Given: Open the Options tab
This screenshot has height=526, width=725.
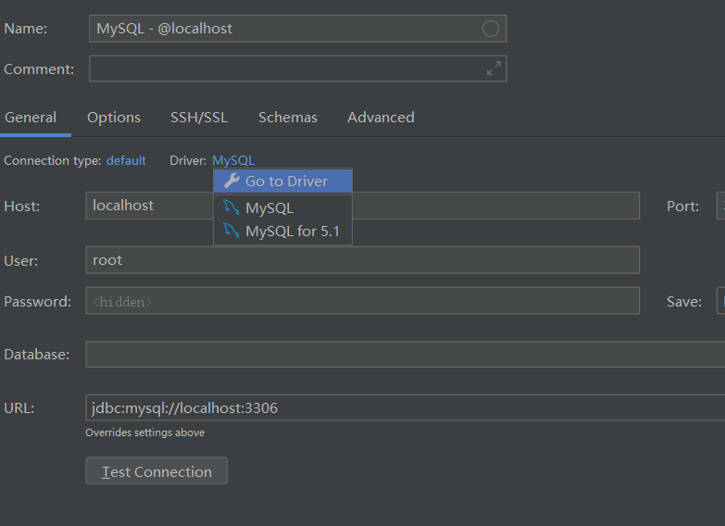Looking at the screenshot, I should tap(114, 118).
